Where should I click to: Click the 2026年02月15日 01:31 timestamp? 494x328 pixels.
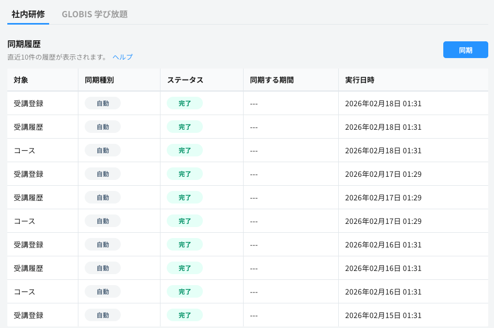[383, 315]
